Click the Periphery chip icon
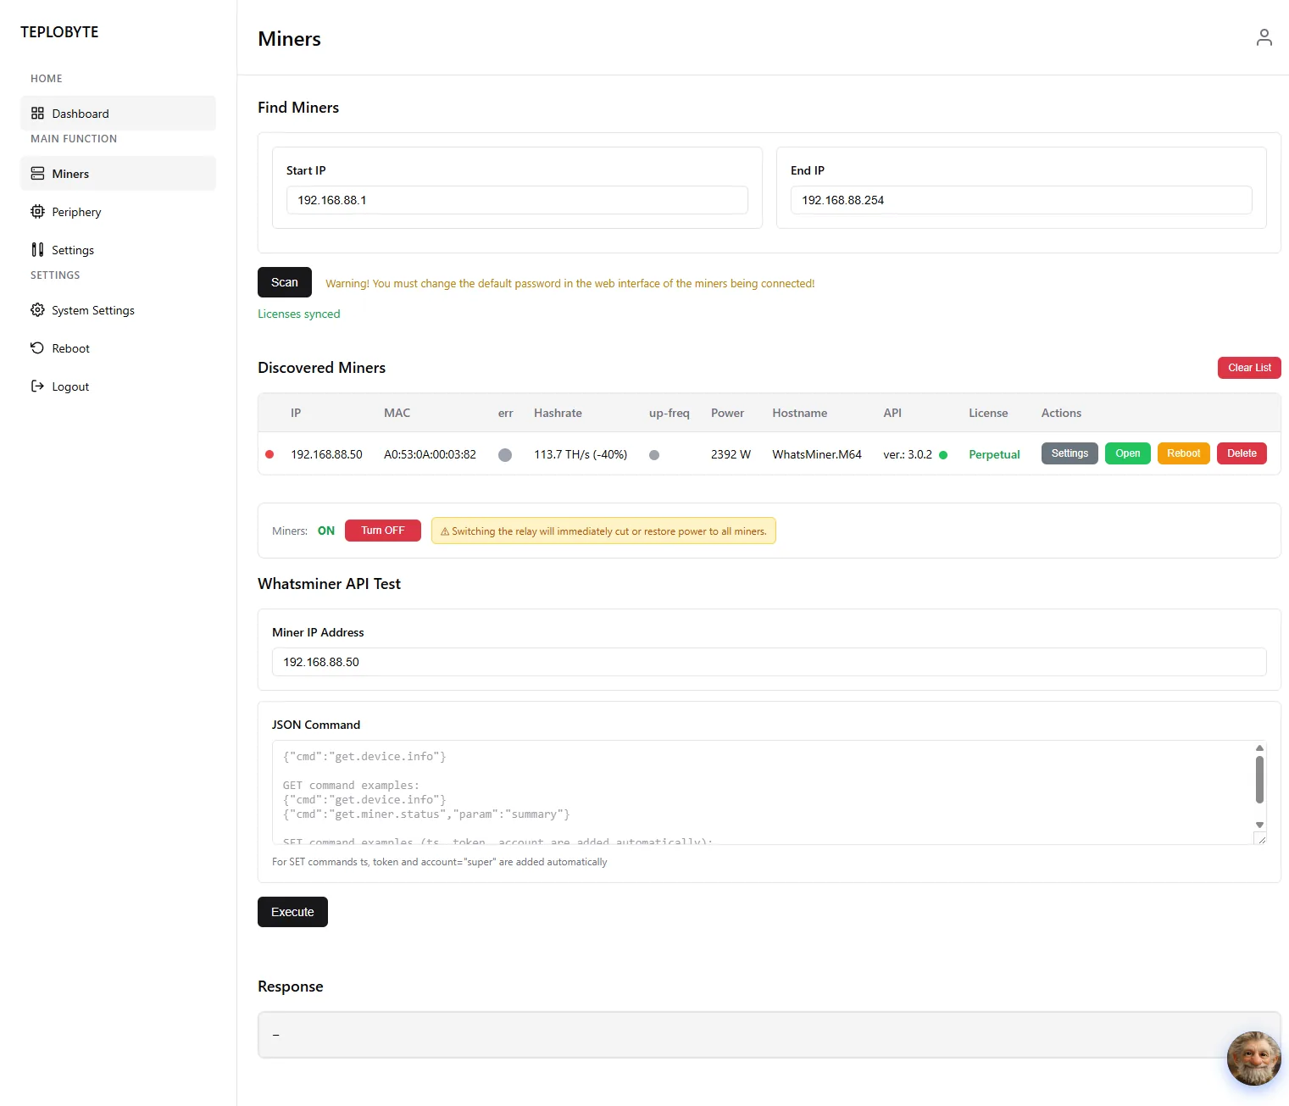This screenshot has height=1106, width=1289. (37, 212)
